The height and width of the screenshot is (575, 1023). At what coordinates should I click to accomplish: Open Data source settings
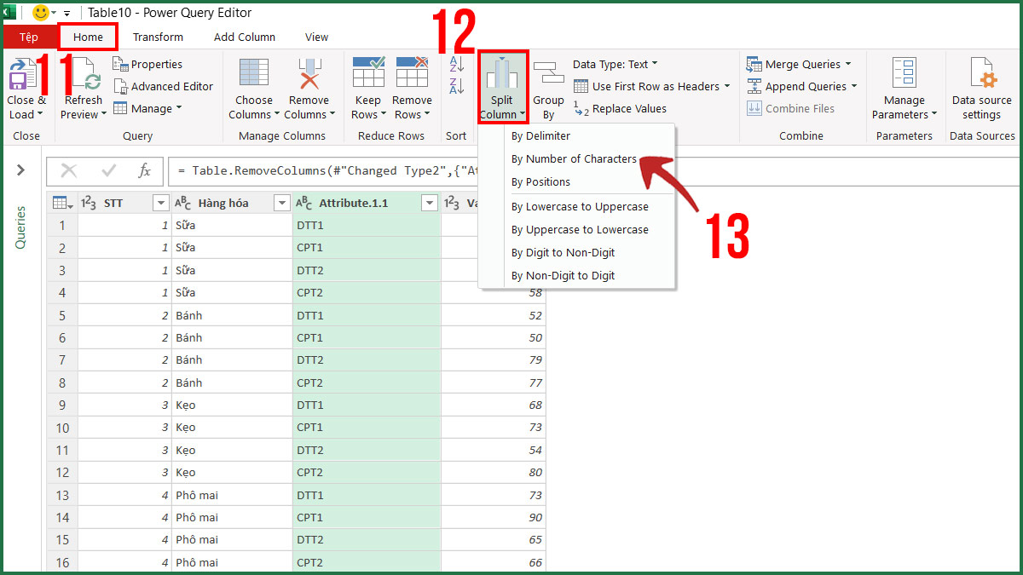pos(980,86)
